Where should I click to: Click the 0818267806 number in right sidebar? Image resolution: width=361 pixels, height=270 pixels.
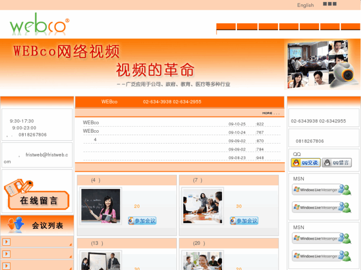(x=310, y=141)
